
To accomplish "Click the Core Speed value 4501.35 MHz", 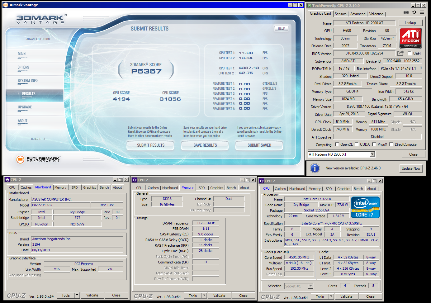I will point(299,257).
